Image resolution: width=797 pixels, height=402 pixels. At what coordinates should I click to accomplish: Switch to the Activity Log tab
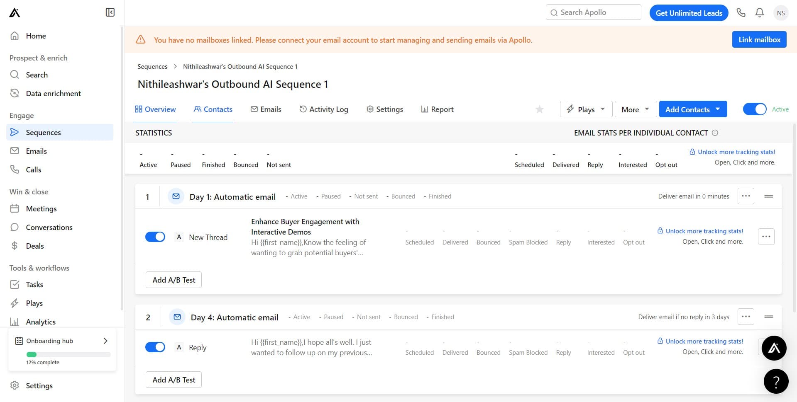(x=324, y=109)
